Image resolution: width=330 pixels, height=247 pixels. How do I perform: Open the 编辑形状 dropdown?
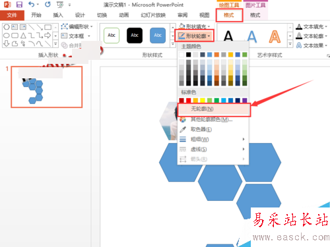(x=77, y=27)
